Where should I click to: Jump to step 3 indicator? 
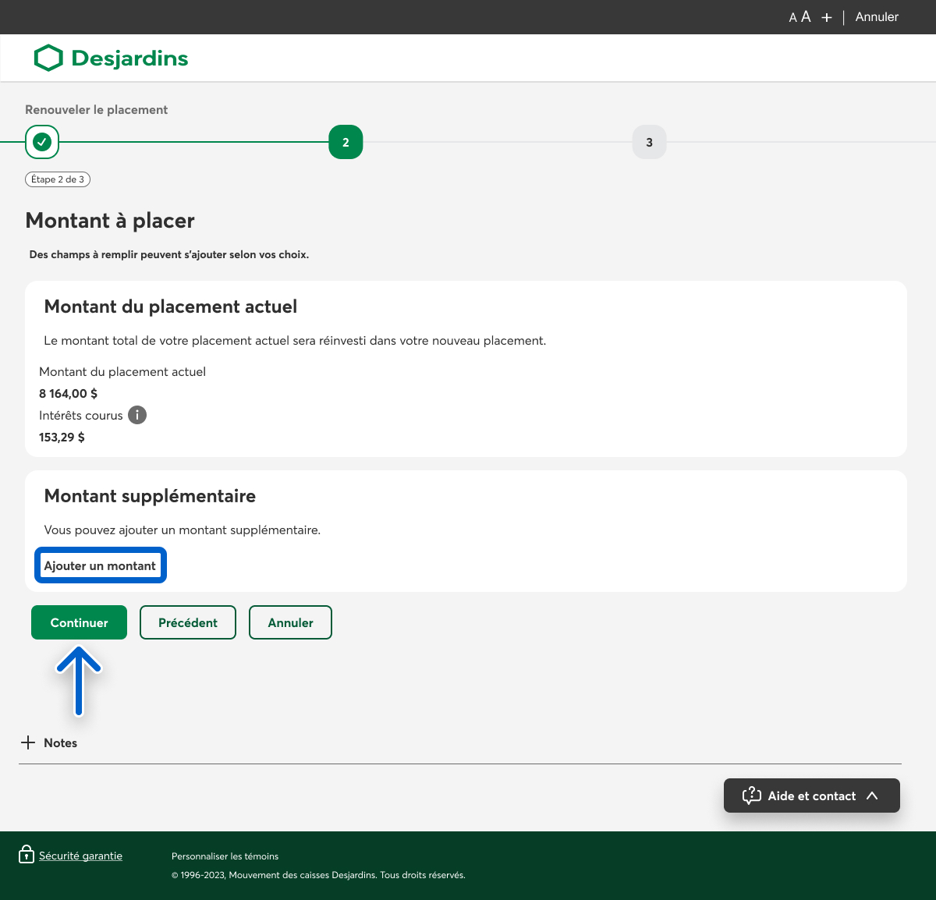coord(649,142)
